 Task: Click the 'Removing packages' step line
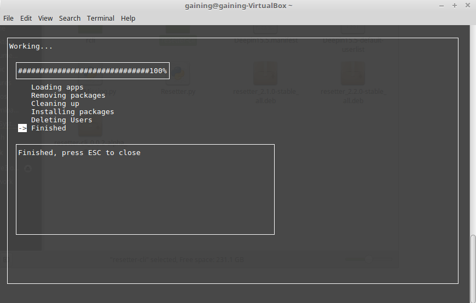coord(68,96)
